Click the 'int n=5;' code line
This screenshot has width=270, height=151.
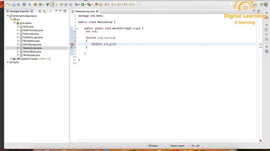tap(92, 31)
